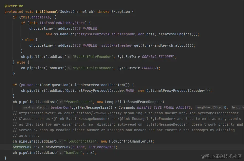Click the throws keyword
Viewport: 244px width, 161px height.
(x=103, y=12)
